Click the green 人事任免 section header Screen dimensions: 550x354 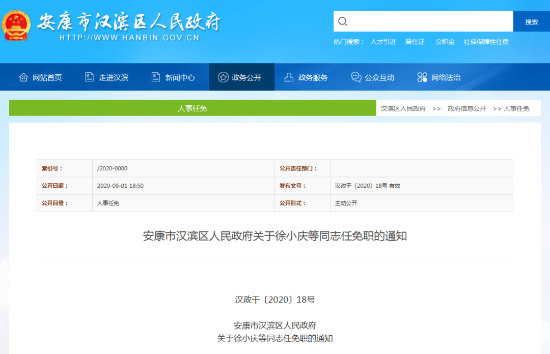193,108
